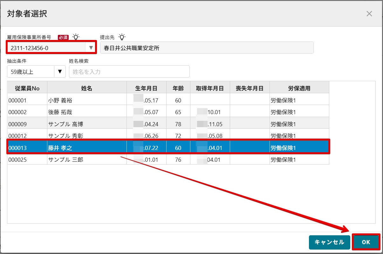Expand the 抽出条件 dropdown arrow
This screenshot has height=254, width=383.
pyautogui.click(x=60, y=72)
